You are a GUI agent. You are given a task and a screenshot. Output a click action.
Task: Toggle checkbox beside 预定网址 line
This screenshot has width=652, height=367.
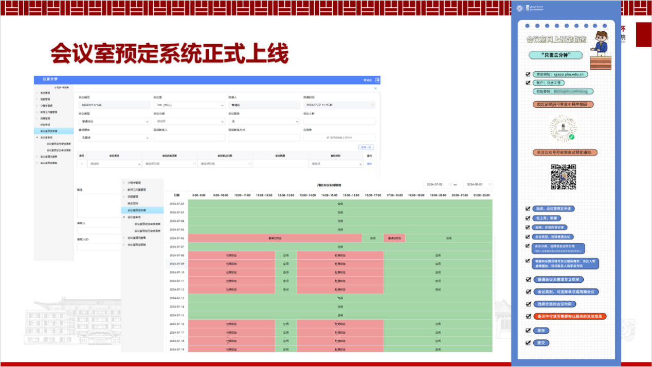tap(528, 74)
